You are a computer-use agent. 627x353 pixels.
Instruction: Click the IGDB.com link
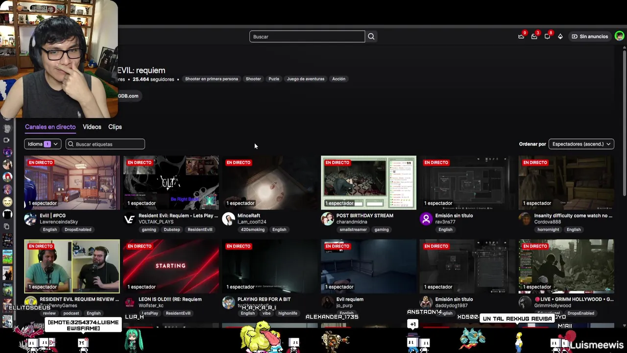(x=128, y=96)
